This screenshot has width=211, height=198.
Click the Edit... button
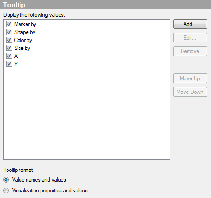click(190, 38)
